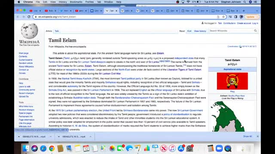Open the Contributions link at top
The width and height of the screenshot is (275, 154).
coord(229,23)
